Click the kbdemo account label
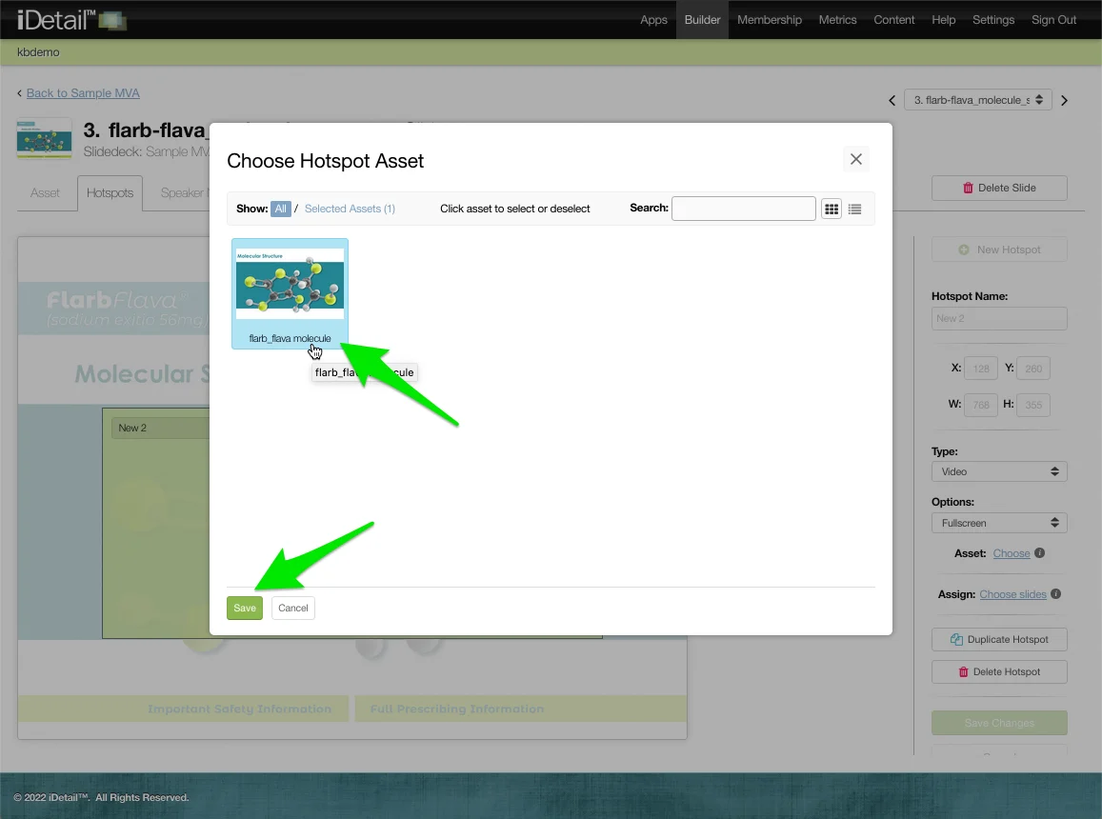 39,52
